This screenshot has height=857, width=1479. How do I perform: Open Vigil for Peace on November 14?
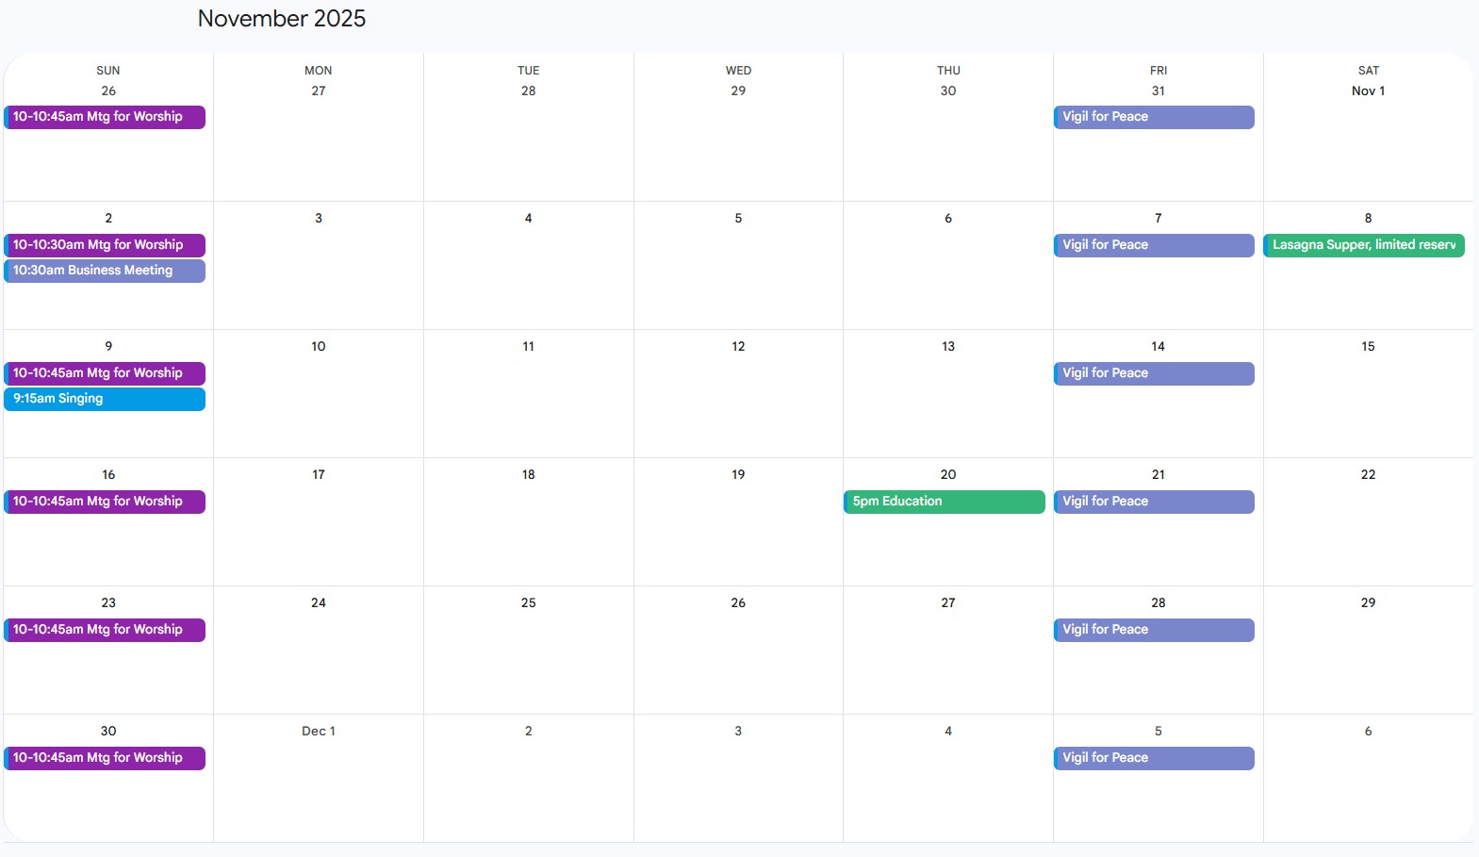coord(1153,373)
